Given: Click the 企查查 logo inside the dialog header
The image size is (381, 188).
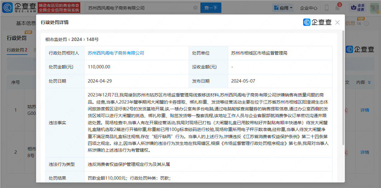Looking at the screenshot, I should click(318, 22).
